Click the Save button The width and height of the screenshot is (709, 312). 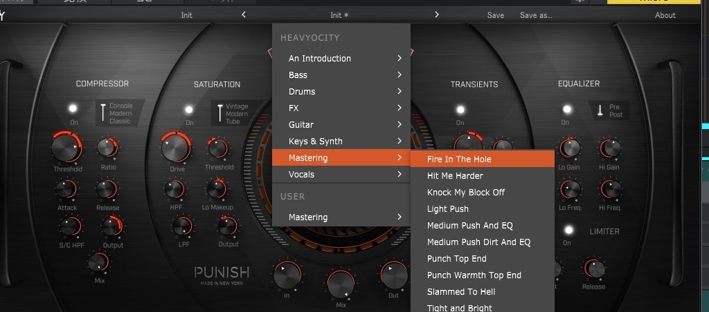(x=496, y=15)
